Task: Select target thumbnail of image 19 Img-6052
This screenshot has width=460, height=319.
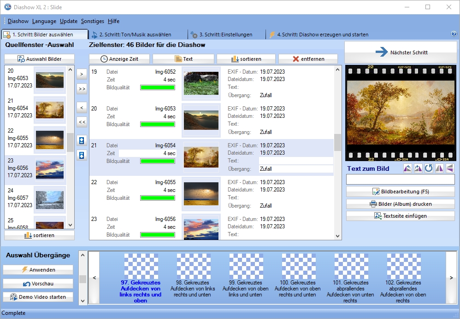Action: click(x=201, y=83)
